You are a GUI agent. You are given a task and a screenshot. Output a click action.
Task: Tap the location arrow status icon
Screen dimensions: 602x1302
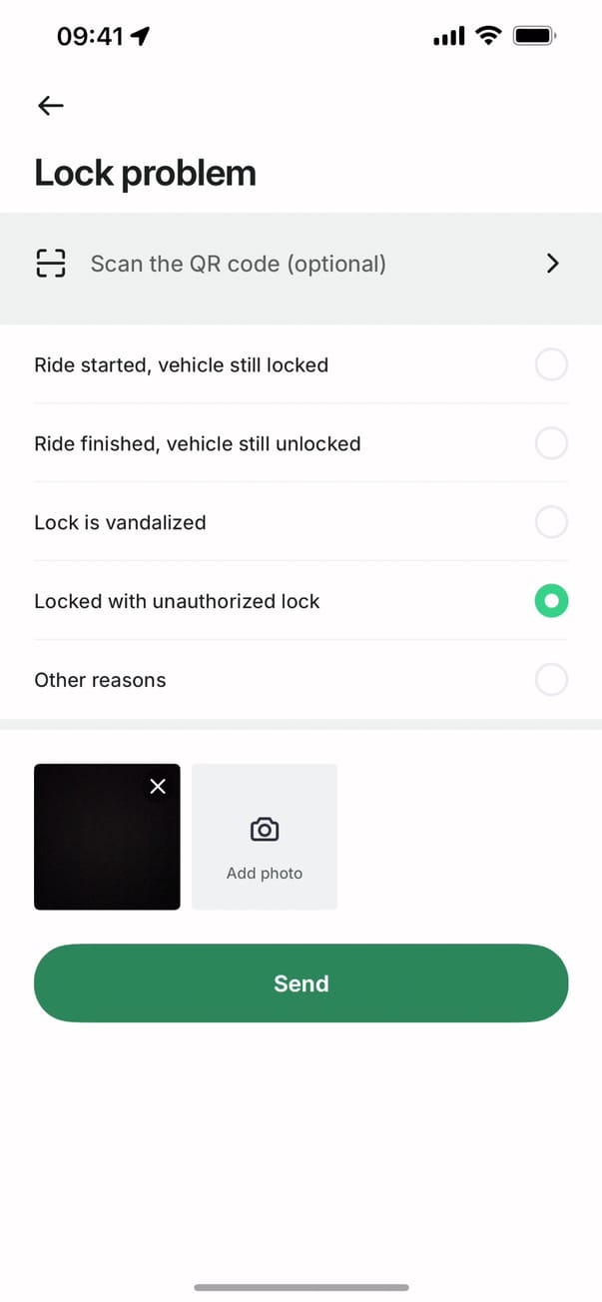pyautogui.click(x=141, y=37)
